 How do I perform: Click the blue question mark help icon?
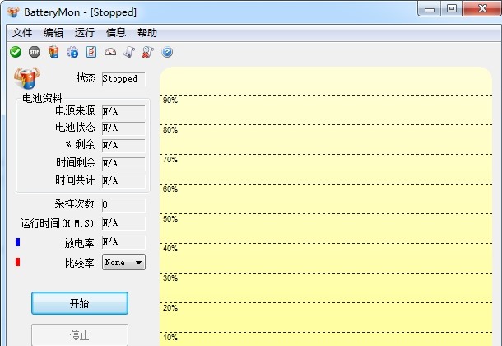[167, 52]
